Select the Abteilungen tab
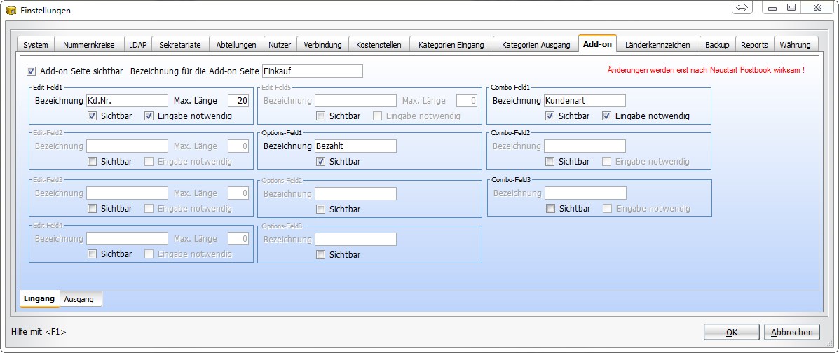 click(236, 45)
